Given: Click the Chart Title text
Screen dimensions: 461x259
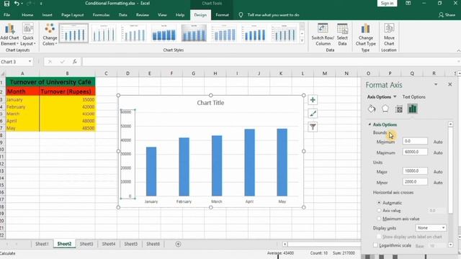Looking at the screenshot, I should coord(210,103).
